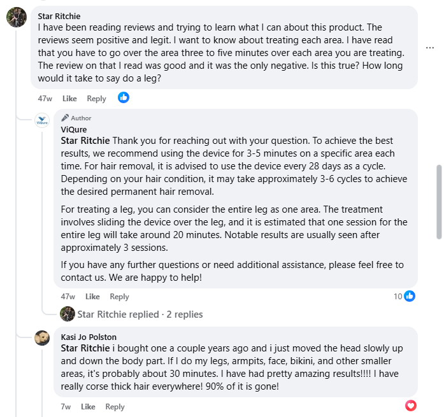Click the red heart reaction on Kasi's comment
Image resolution: width=444 pixels, height=417 pixels.
pyautogui.click(x=411, y=406)
